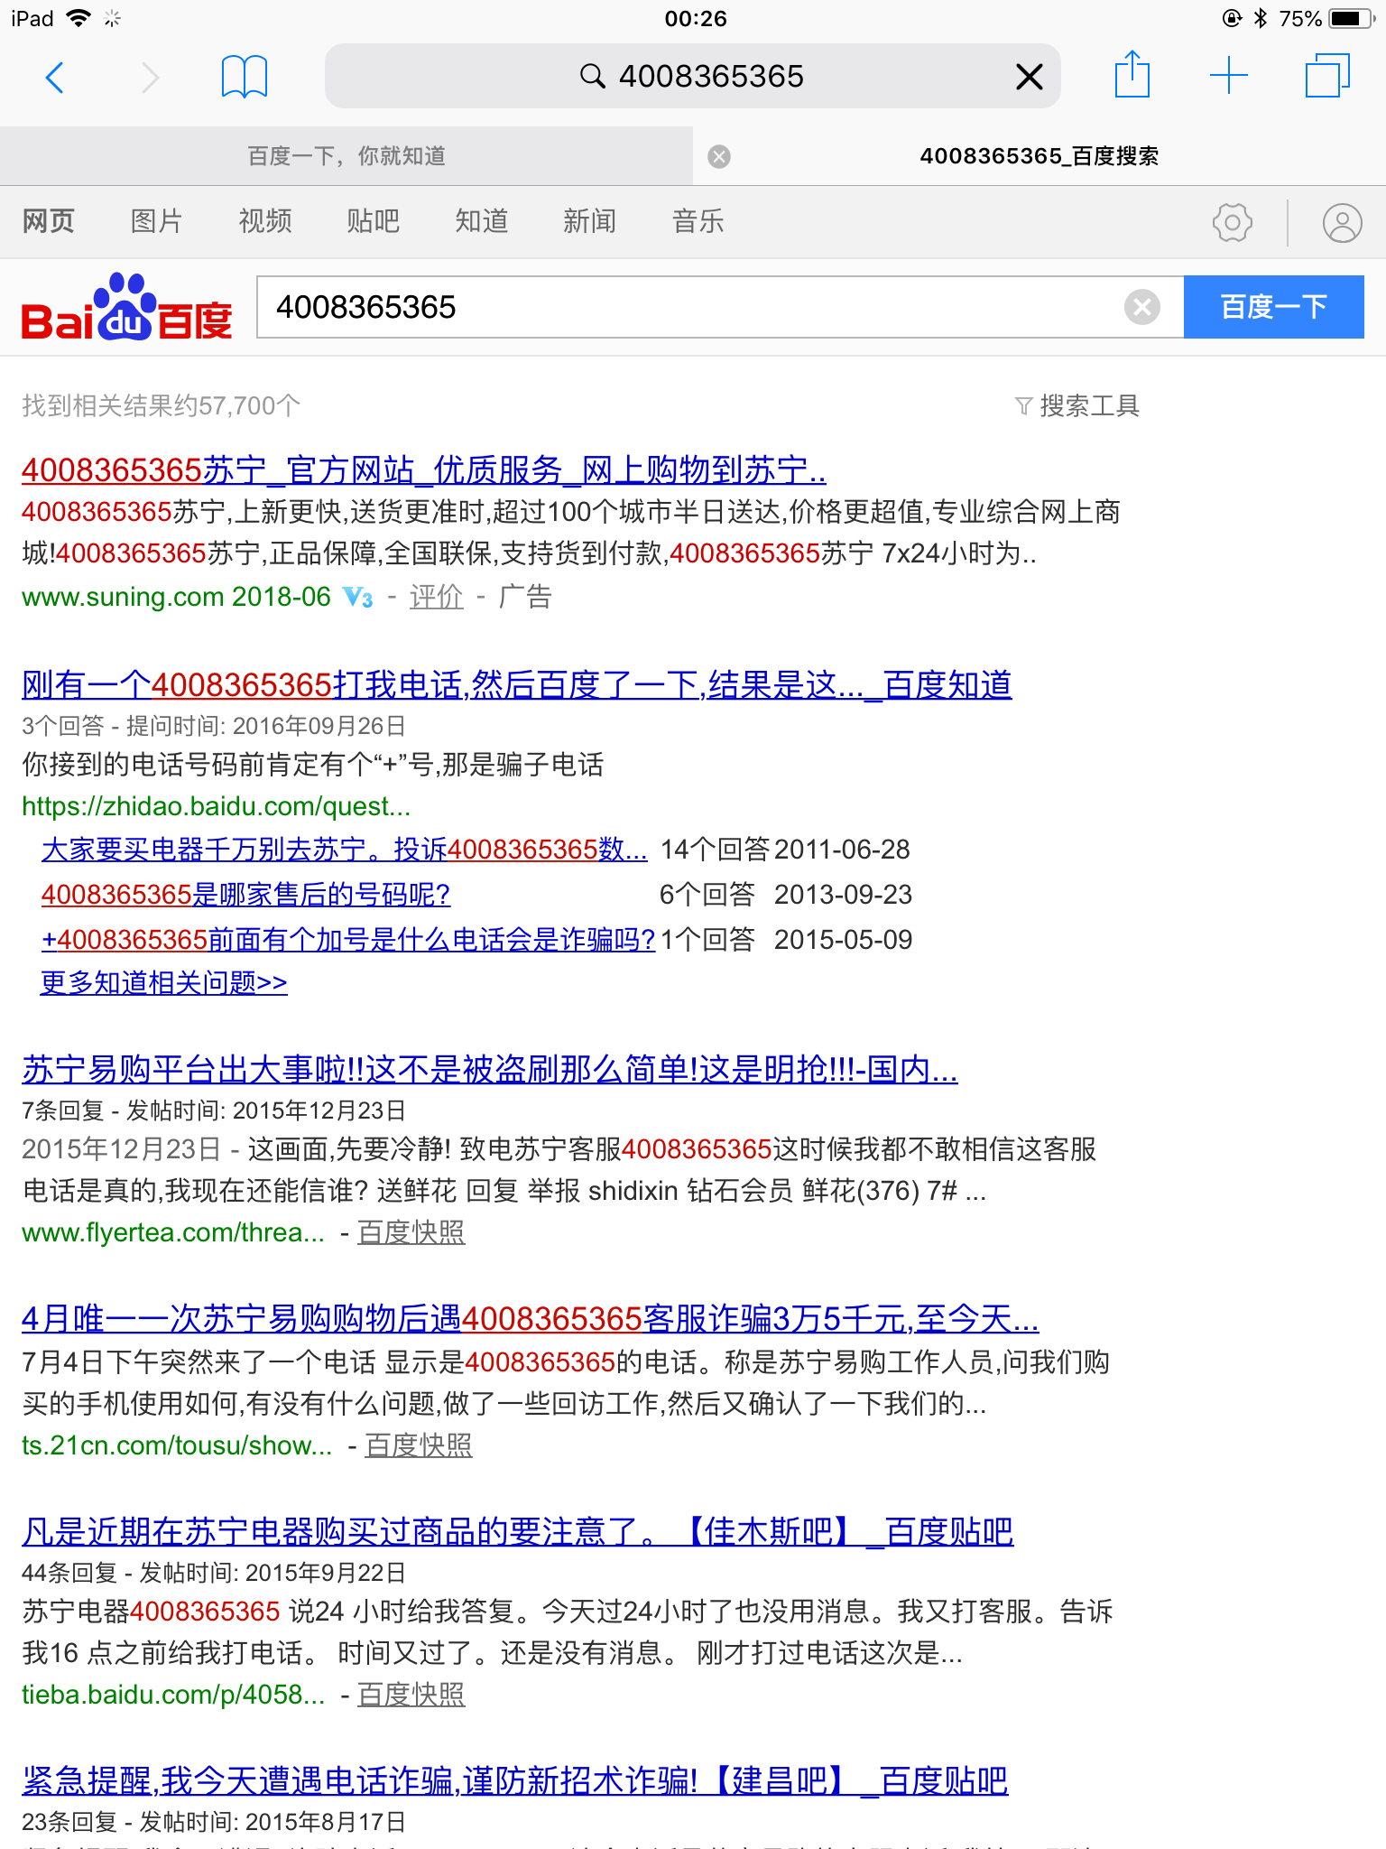Close the 4008365365_百度搜索 tab
The height and width of the screenshot is (1849, 1386).
pos(719,157)
